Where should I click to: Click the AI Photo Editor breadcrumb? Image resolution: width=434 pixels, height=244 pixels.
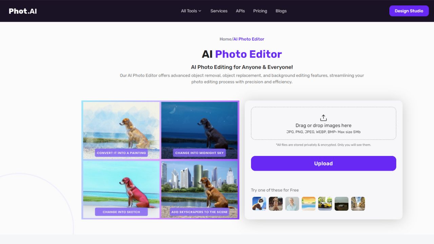coord(249,39)
